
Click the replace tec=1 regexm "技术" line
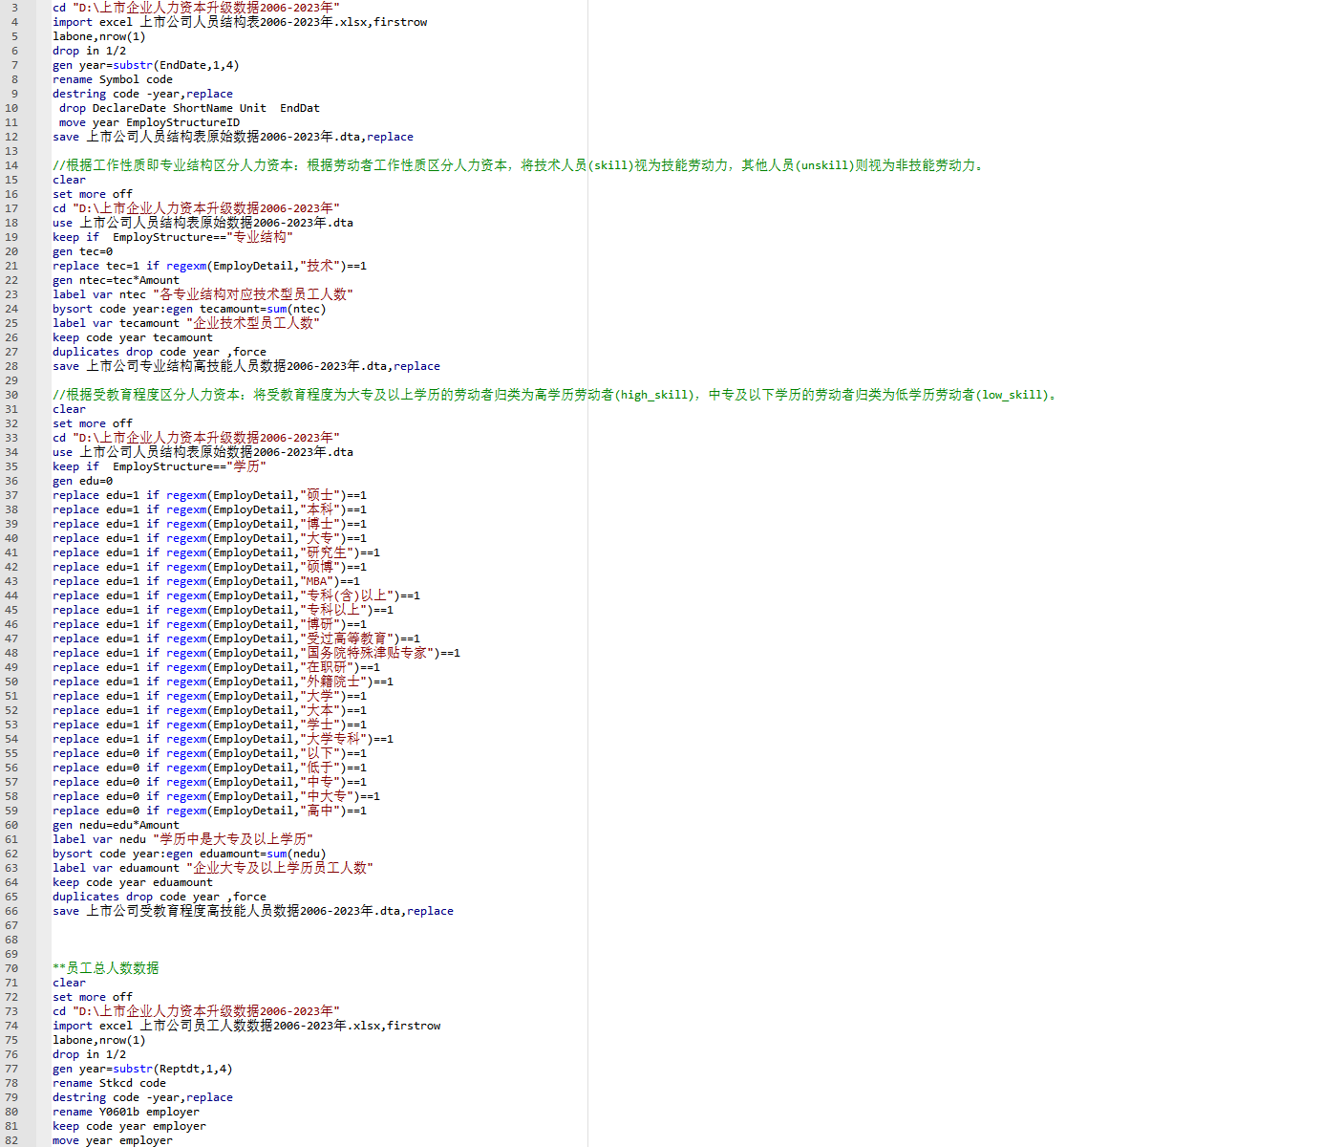coord(209,266)
